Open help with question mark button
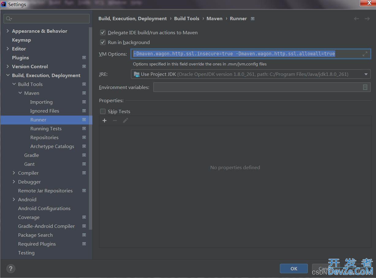This screenshot has width=376, height=278. (11, 269)
